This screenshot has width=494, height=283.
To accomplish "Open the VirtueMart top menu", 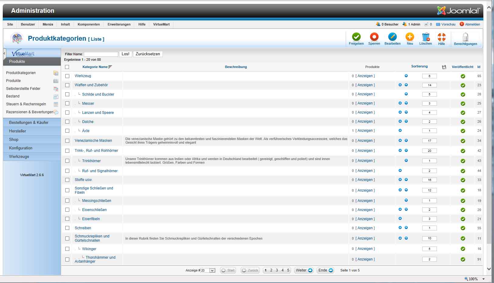I will (x=161, y=24).
